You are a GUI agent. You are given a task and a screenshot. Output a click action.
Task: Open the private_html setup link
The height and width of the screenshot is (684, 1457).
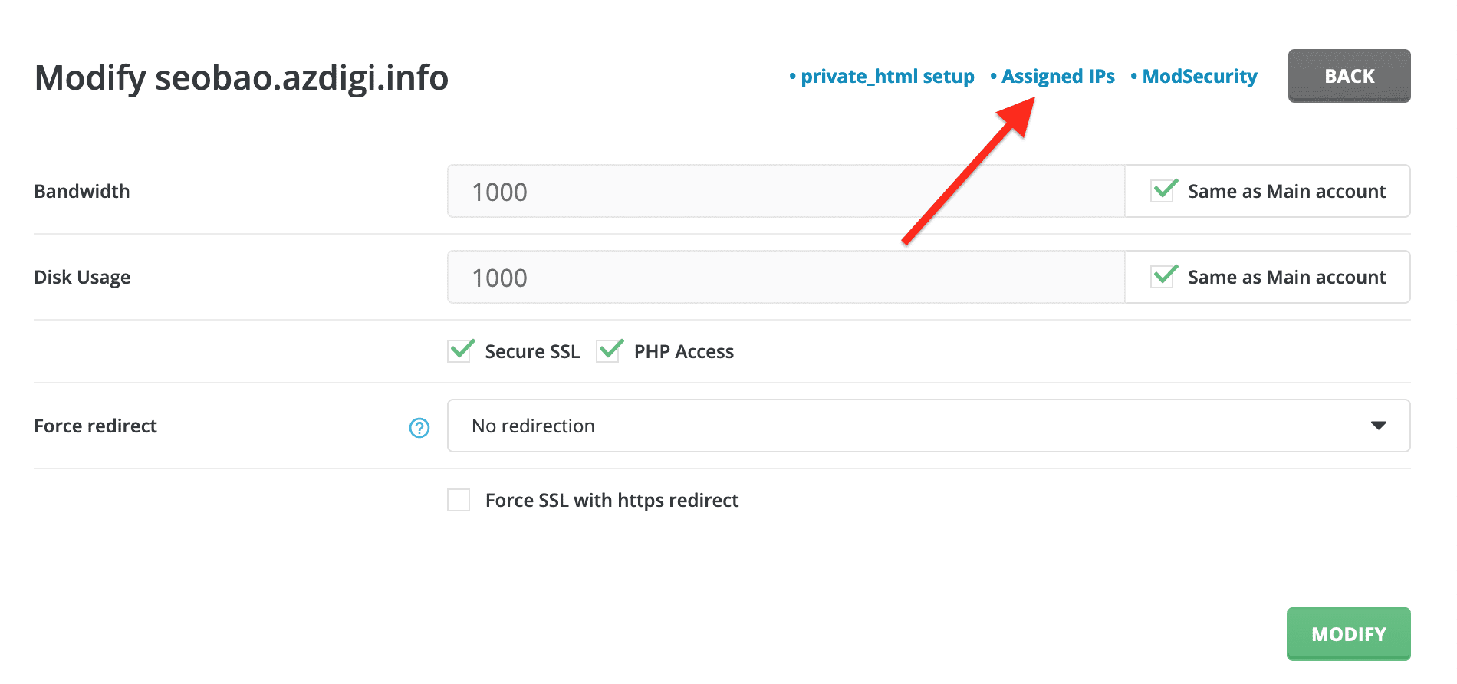[x=886, y=77]
